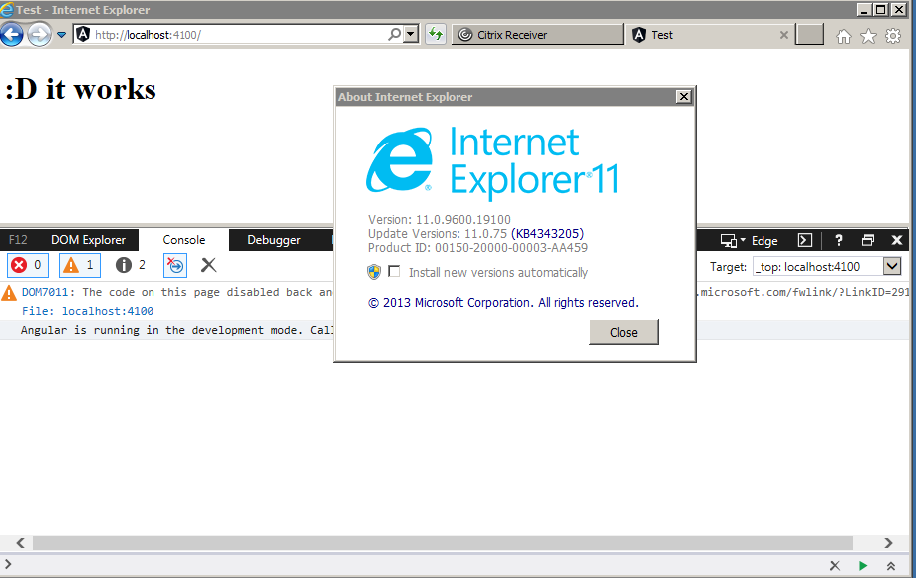Image resolution: width=916 pixels, height=578 pixels.
Task: Open recent pages dropdown beside Forward arrow
Action: 62,35
